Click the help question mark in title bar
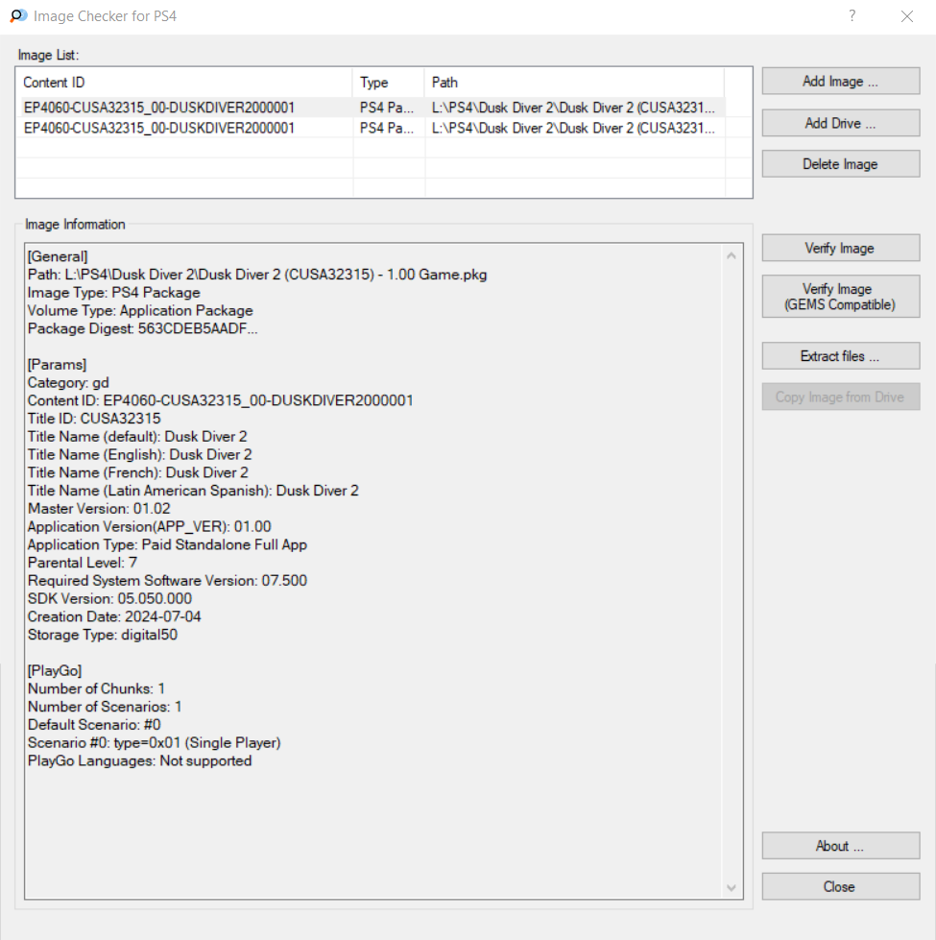This screenshot has height=940, width=936. point(852,16)
